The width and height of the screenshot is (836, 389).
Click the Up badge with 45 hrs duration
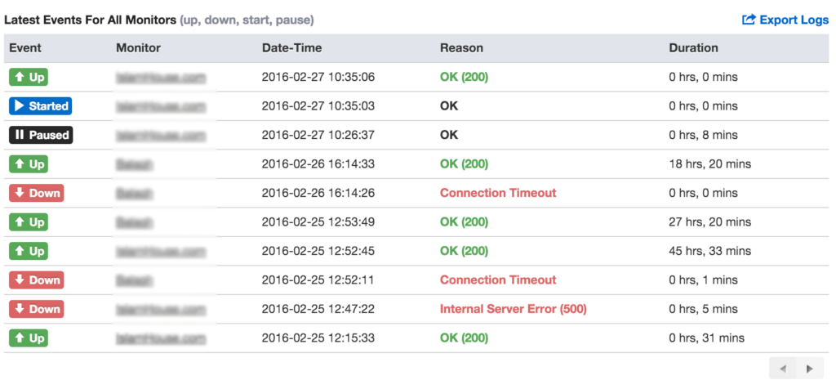tap(29, 251)
